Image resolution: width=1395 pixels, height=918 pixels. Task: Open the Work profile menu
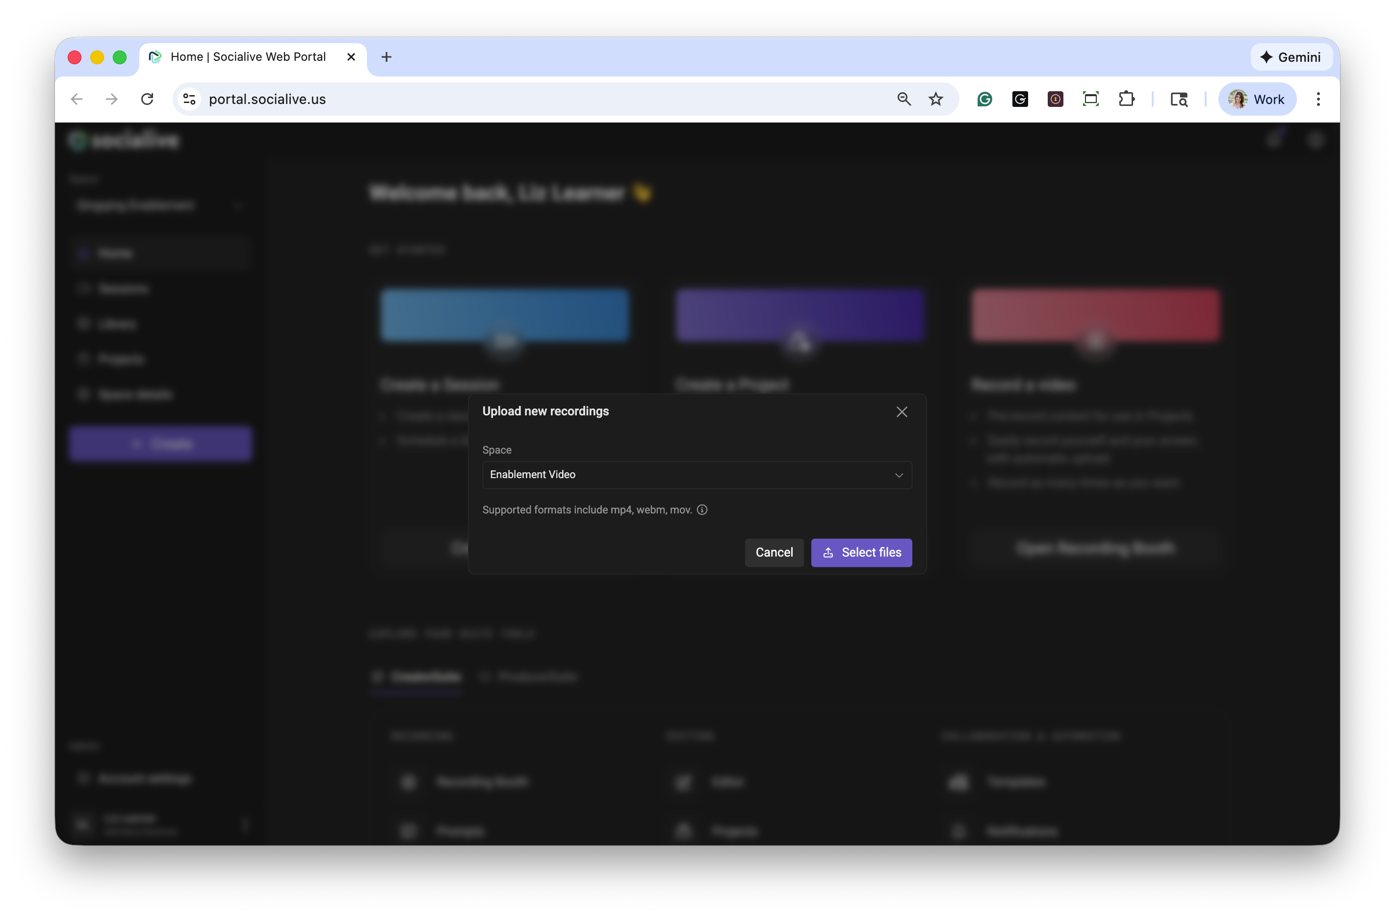1257,99
